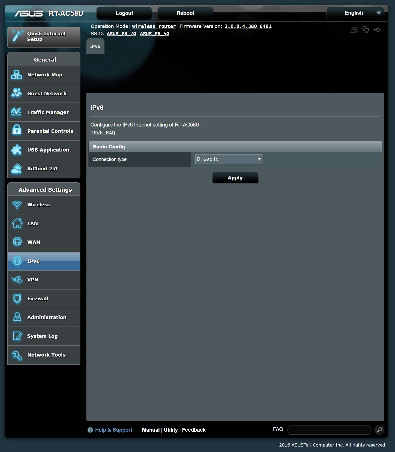Click the Reboot button
395x452 pixels.
point(185,13)
